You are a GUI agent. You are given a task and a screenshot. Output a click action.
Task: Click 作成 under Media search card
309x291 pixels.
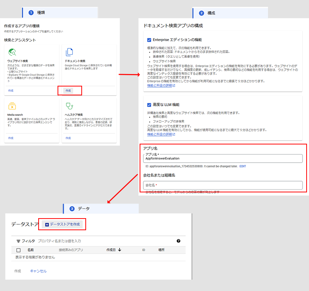coord(11,138)
